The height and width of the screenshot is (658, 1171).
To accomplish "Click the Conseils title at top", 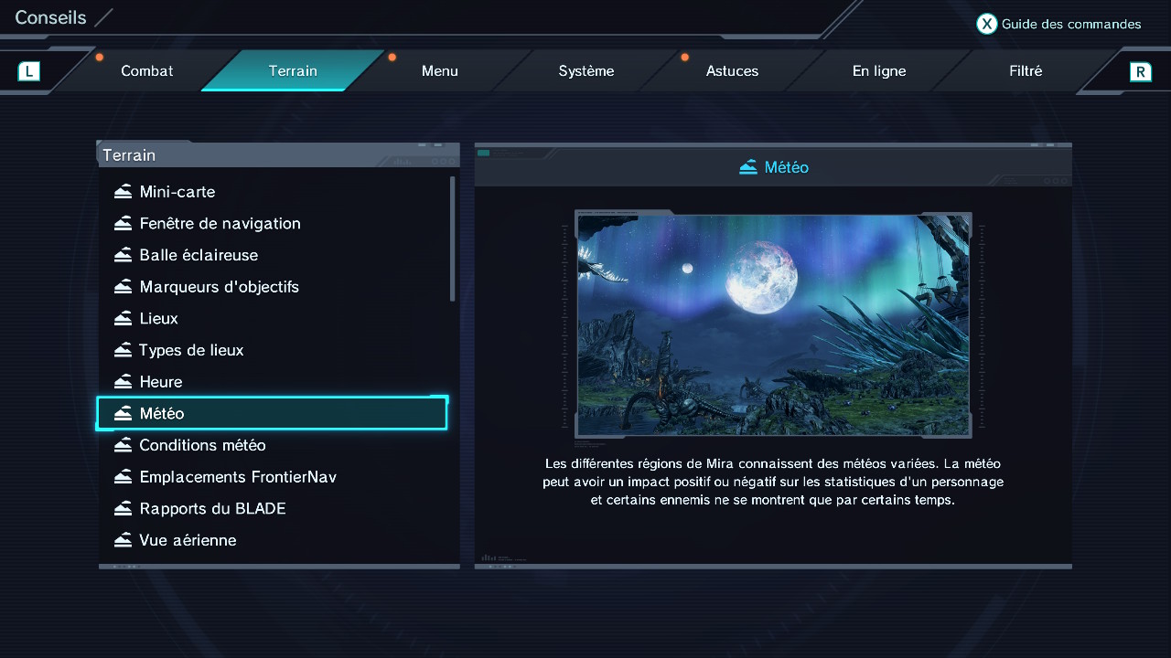I will click(51, 17).
